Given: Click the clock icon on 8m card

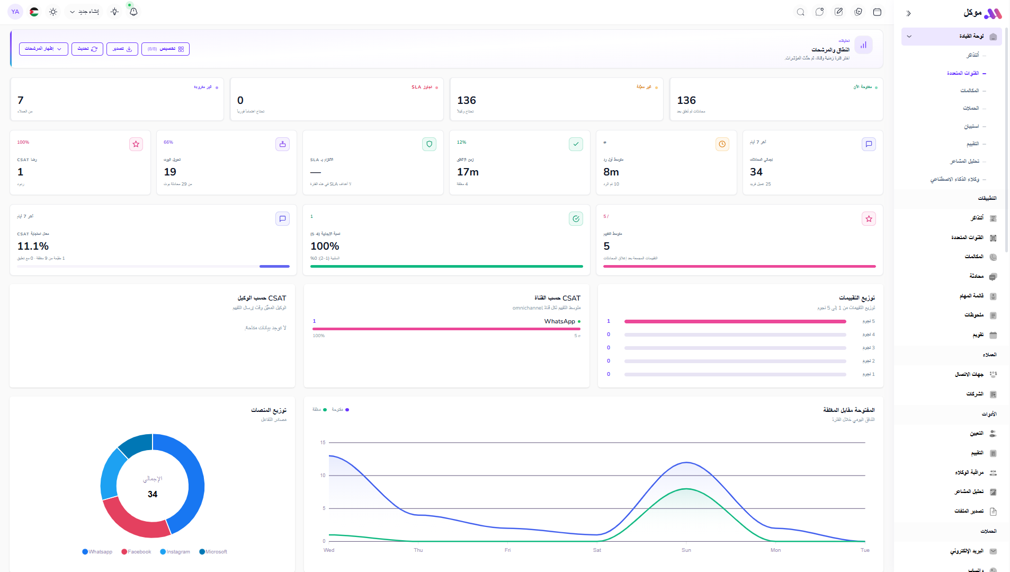Looking at the screenshot, I should (722, 144).
